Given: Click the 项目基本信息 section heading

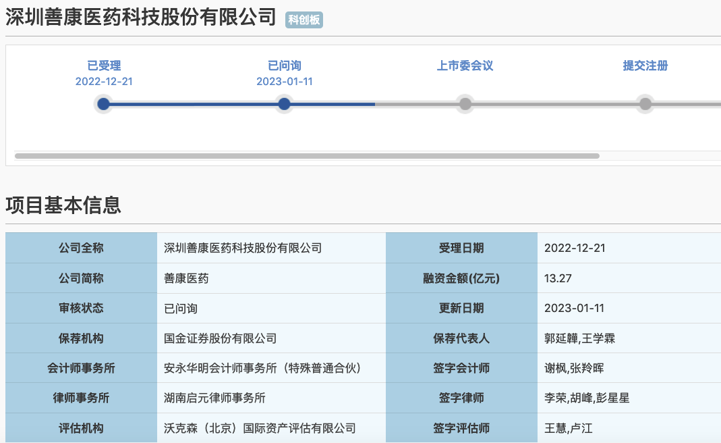Looking at the screenshot, I should (x=63, y=205).
